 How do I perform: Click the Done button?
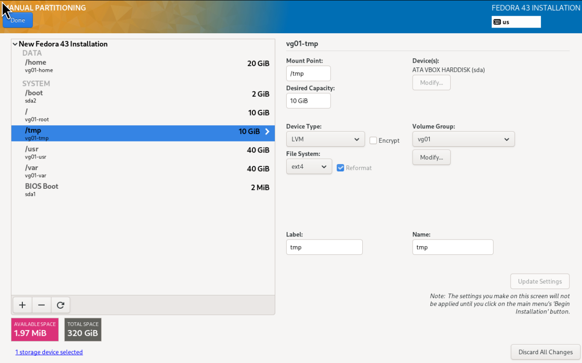[x=18, y=20]
